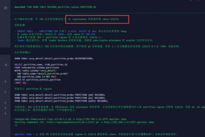Screen dimensions: 205x137
Task: Select the 'Searched TiDB SHOW TABLE REGIONS' line
Action: click(55, 7)
